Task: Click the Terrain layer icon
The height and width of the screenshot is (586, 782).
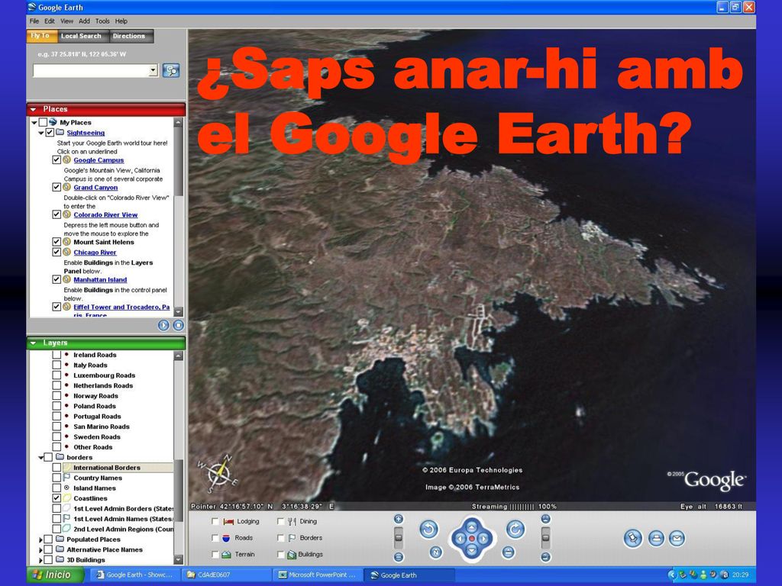Action: (x=226, y=554)
